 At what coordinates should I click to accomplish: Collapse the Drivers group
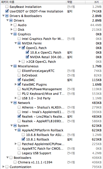pos(7,20)
